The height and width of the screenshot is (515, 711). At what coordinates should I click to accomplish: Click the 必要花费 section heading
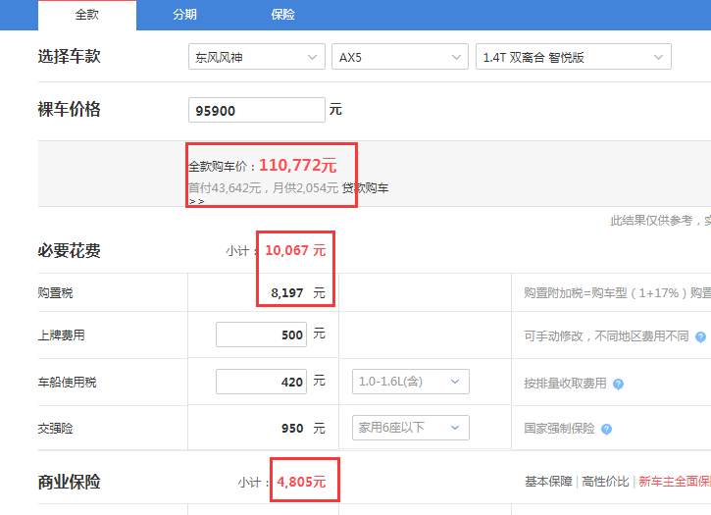[x=69, y=250]
